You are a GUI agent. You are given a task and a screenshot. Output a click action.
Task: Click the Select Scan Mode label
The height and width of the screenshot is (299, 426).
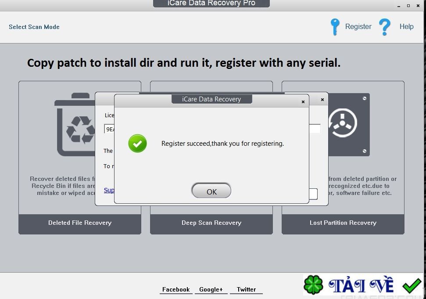tap(34, 27)
